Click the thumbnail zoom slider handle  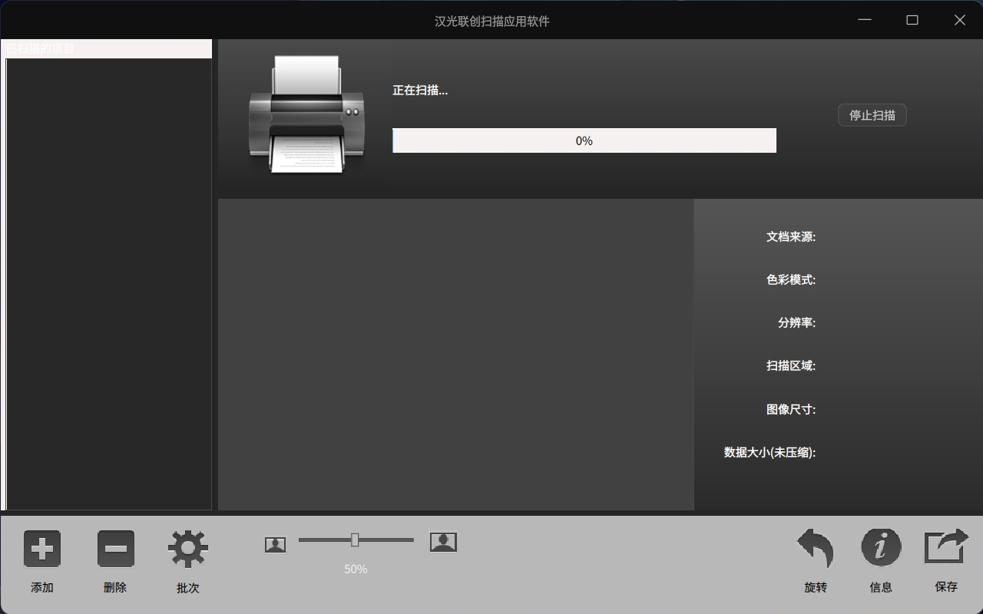[x=355, y=540]
